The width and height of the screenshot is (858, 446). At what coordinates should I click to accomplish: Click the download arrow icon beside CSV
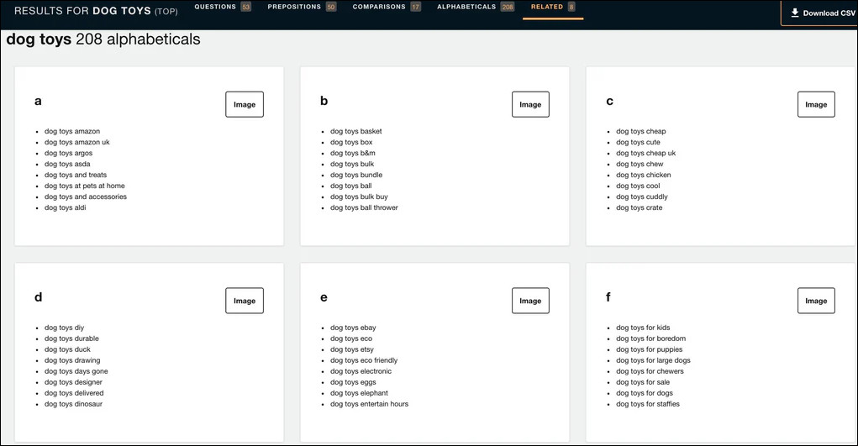(795, 13)
